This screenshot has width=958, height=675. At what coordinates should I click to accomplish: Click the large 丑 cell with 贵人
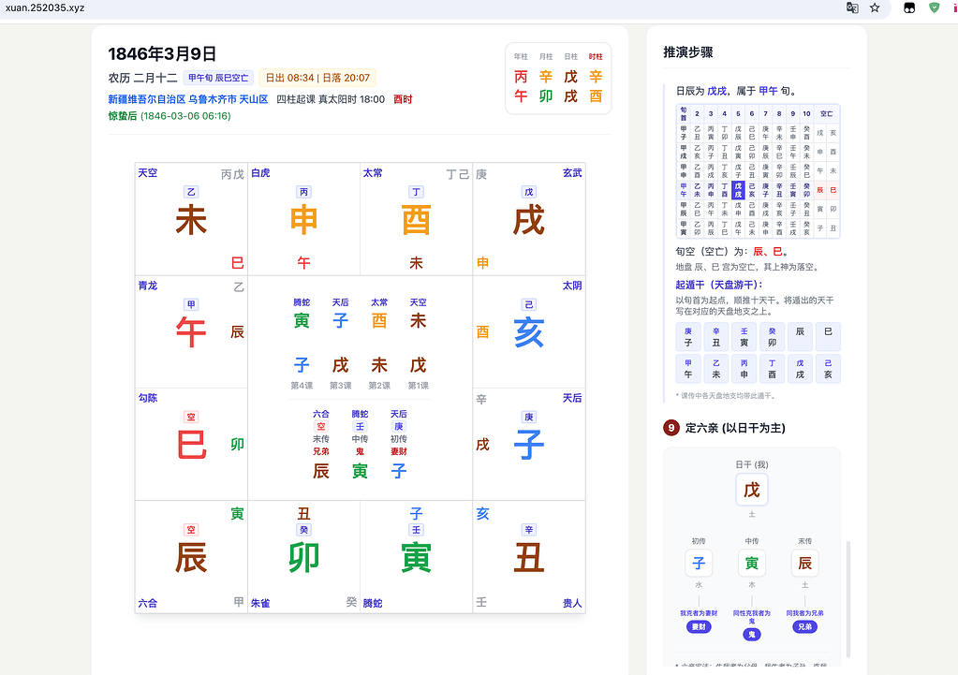[528, 556]
